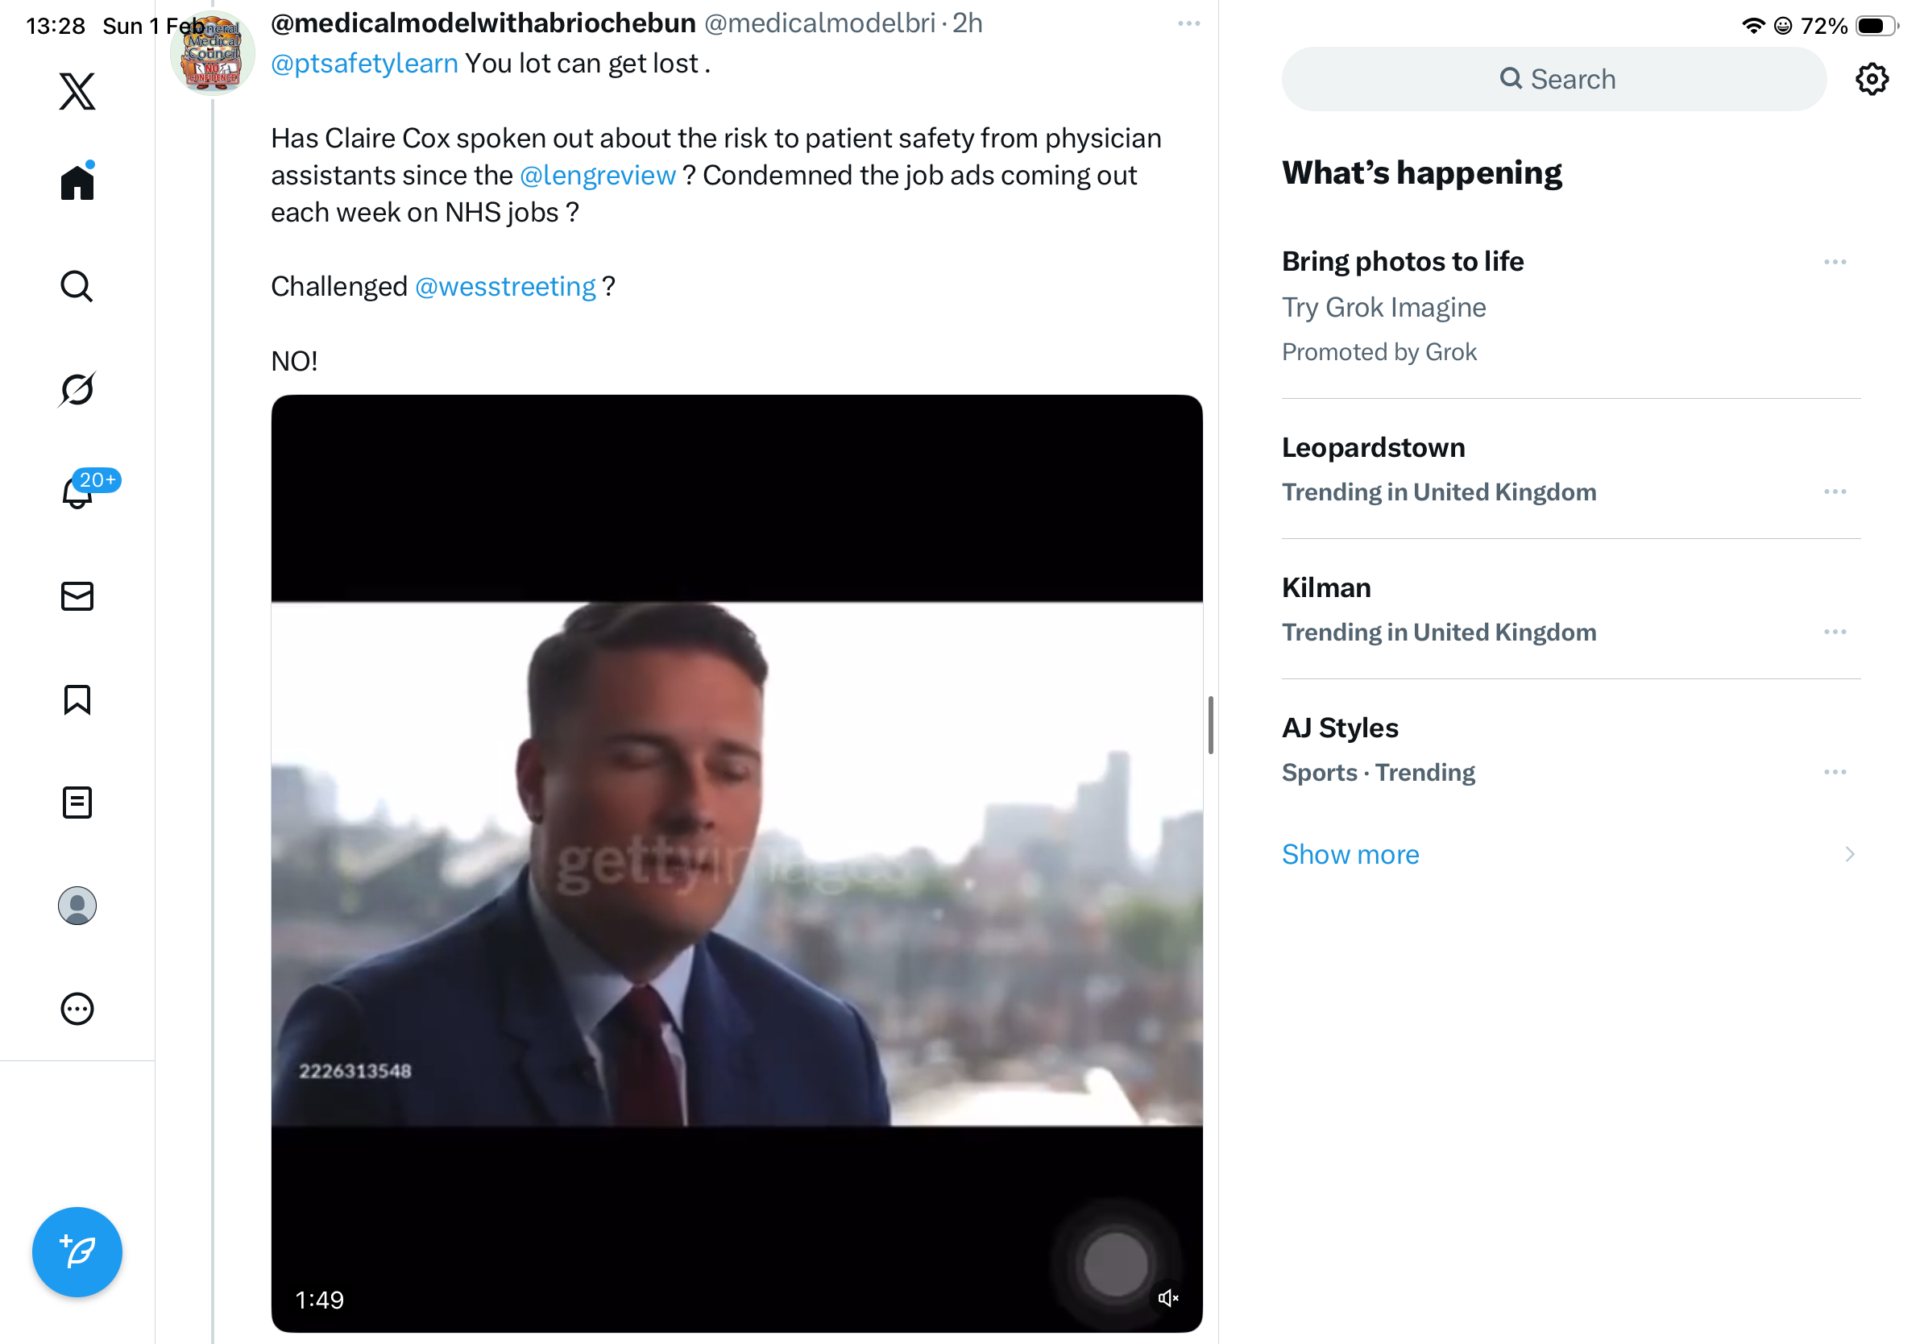Image resolution: width=1924 pixels, height=1344 pixels.
Task: Open options for Leopardstown trend
Action: (1835, 492)
